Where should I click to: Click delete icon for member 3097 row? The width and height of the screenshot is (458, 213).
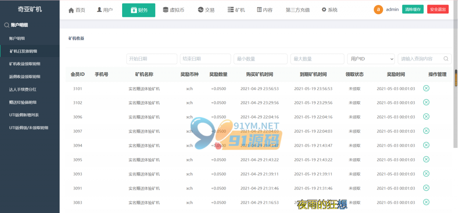click(426, 131)
